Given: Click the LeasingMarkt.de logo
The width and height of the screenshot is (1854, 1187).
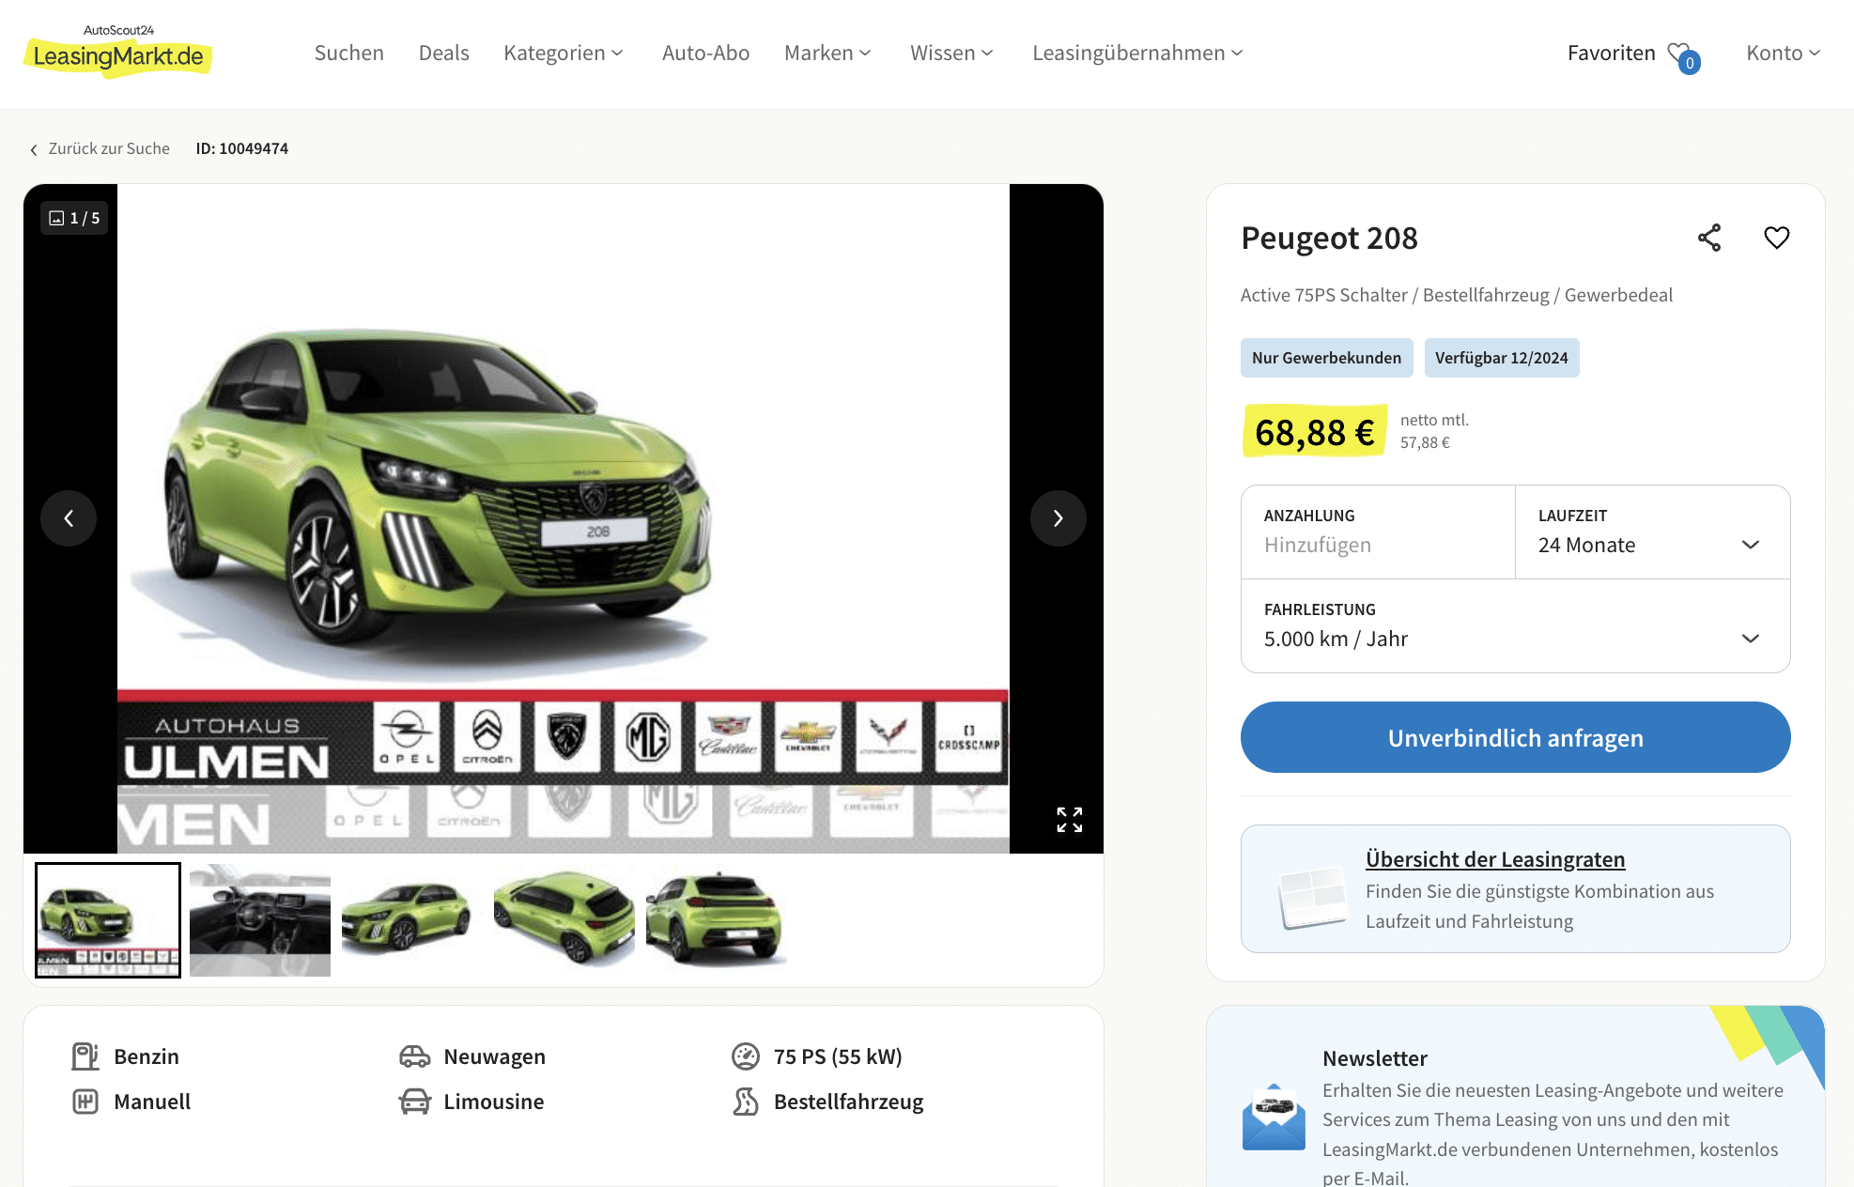Looking at the screenshot, I should point(118,51).
